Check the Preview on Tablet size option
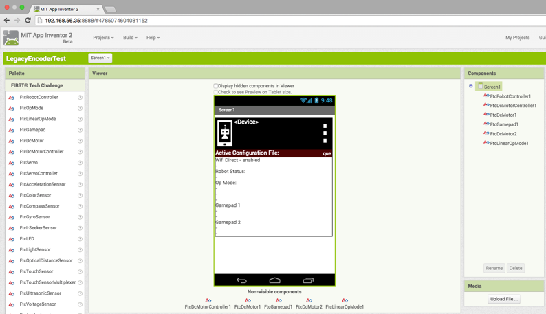Screen dimensions: 546x314 point(215,92)
